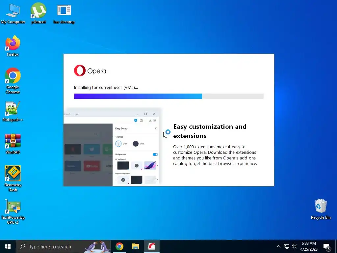This screenshot has height=253, width=337.
Task: Show hidden system tray icons
Action: (278, 246)
